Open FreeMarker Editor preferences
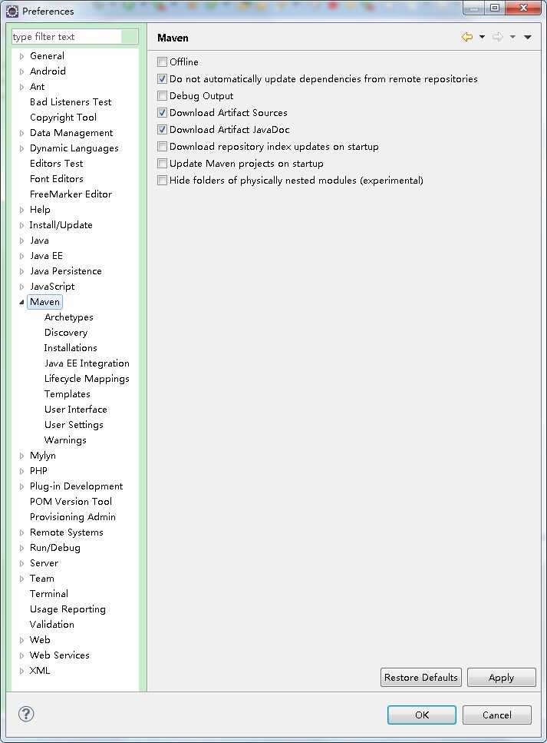 (71, 194)
